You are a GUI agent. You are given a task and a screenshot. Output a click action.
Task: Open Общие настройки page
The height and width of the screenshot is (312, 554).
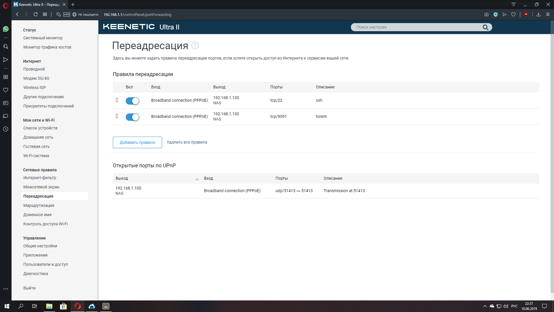[40, 246]
